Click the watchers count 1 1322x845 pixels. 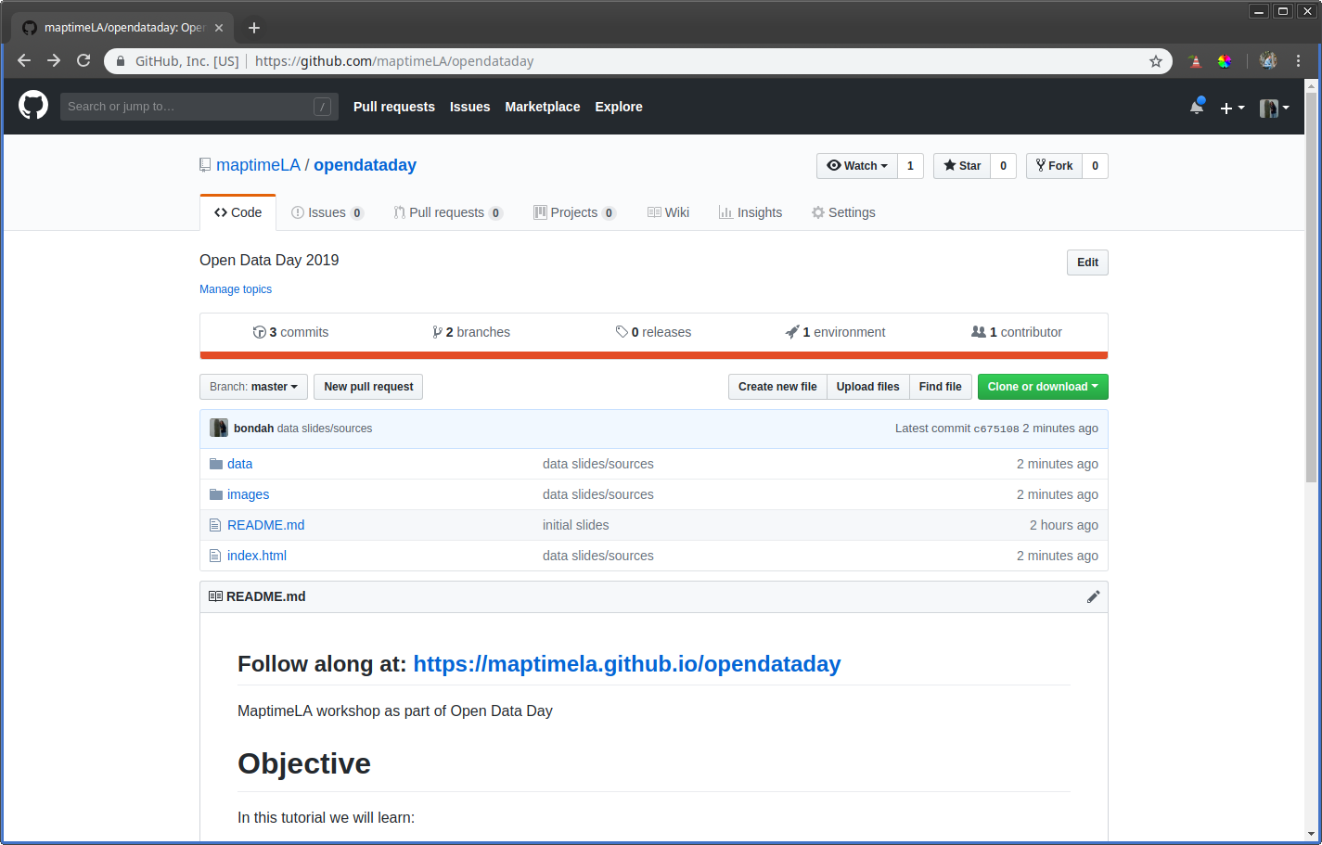point(910,166)
